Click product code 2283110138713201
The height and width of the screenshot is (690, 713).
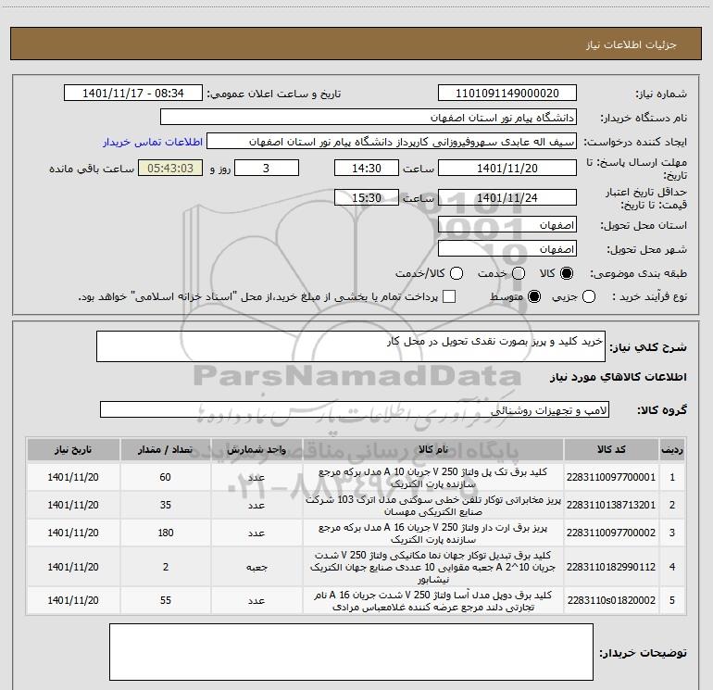[x=611, y=505]
